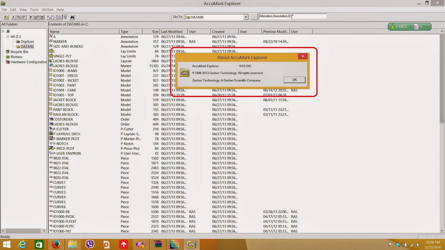Switch to Details view
Viewport: 445px width, 250px height.
click(65, 17)
